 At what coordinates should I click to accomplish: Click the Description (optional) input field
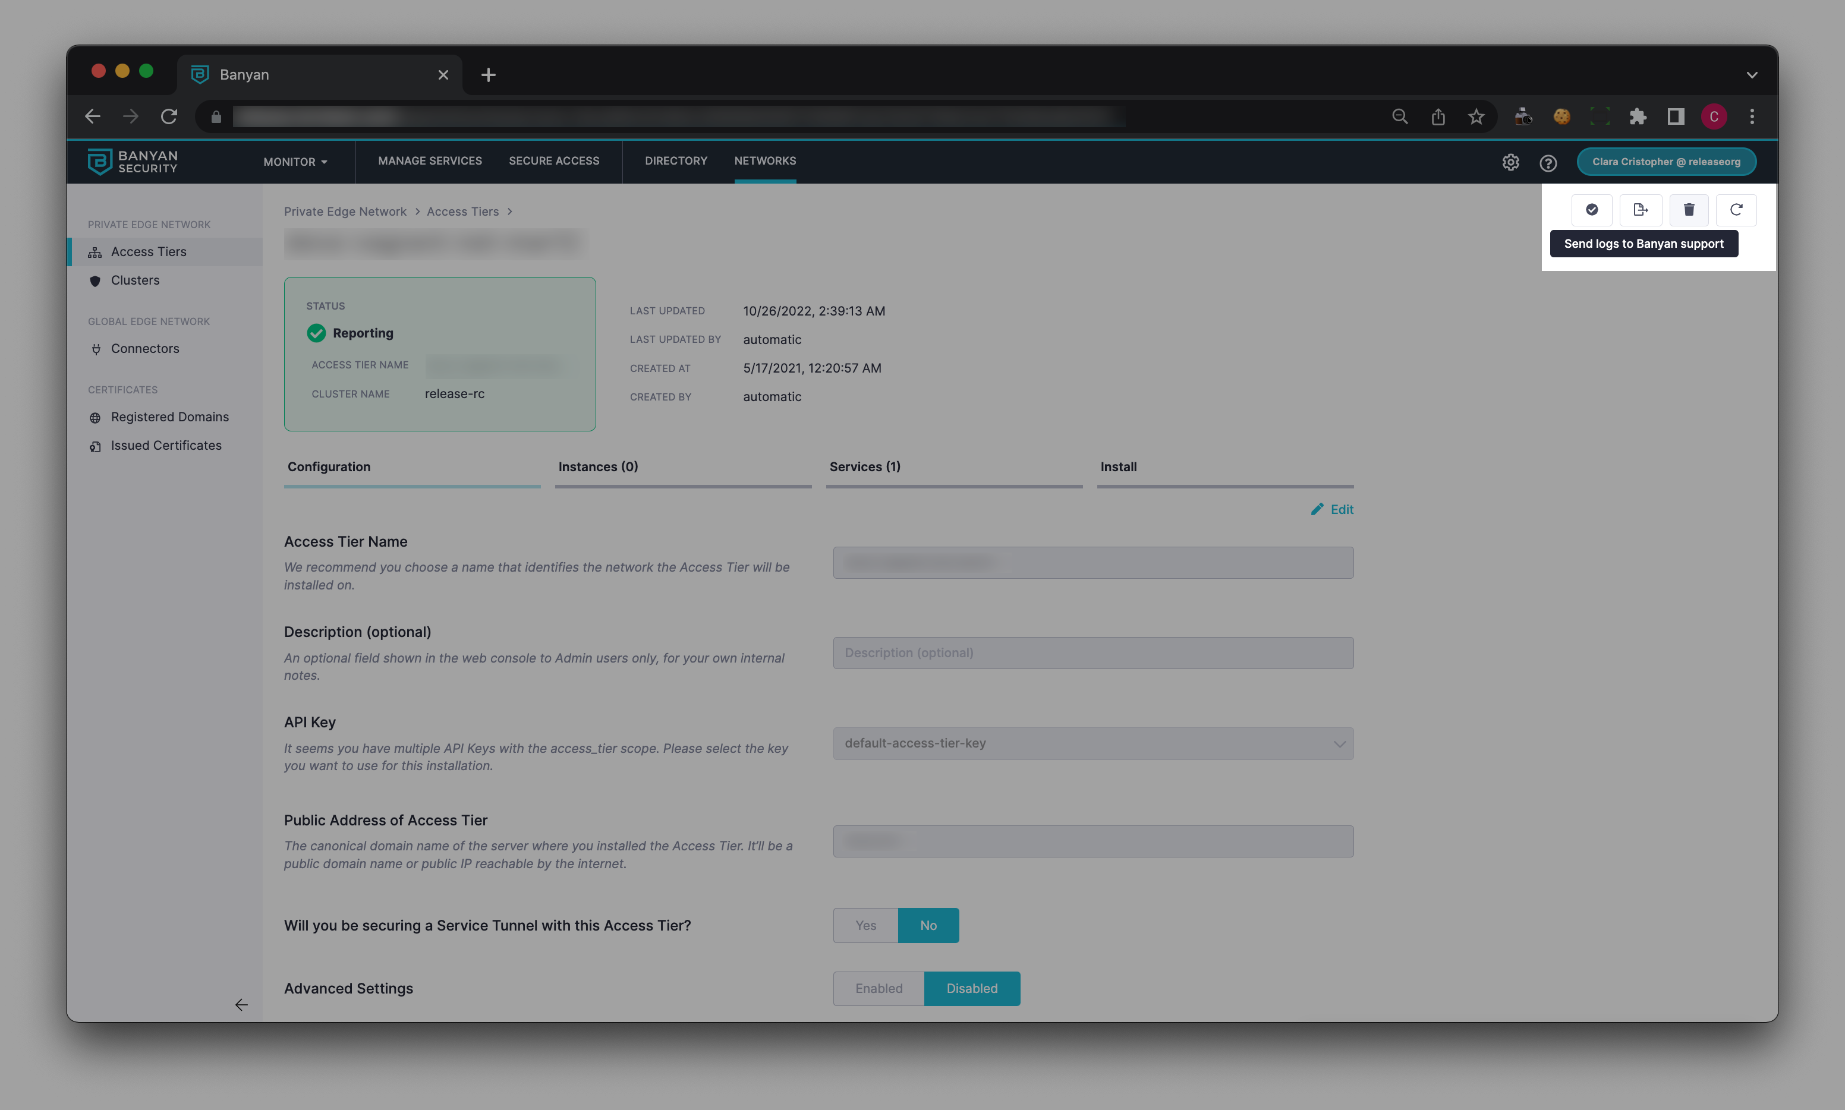pyautogui.click(x=1092, y=653)
